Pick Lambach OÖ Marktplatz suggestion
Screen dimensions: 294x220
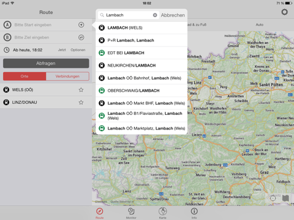141,128
